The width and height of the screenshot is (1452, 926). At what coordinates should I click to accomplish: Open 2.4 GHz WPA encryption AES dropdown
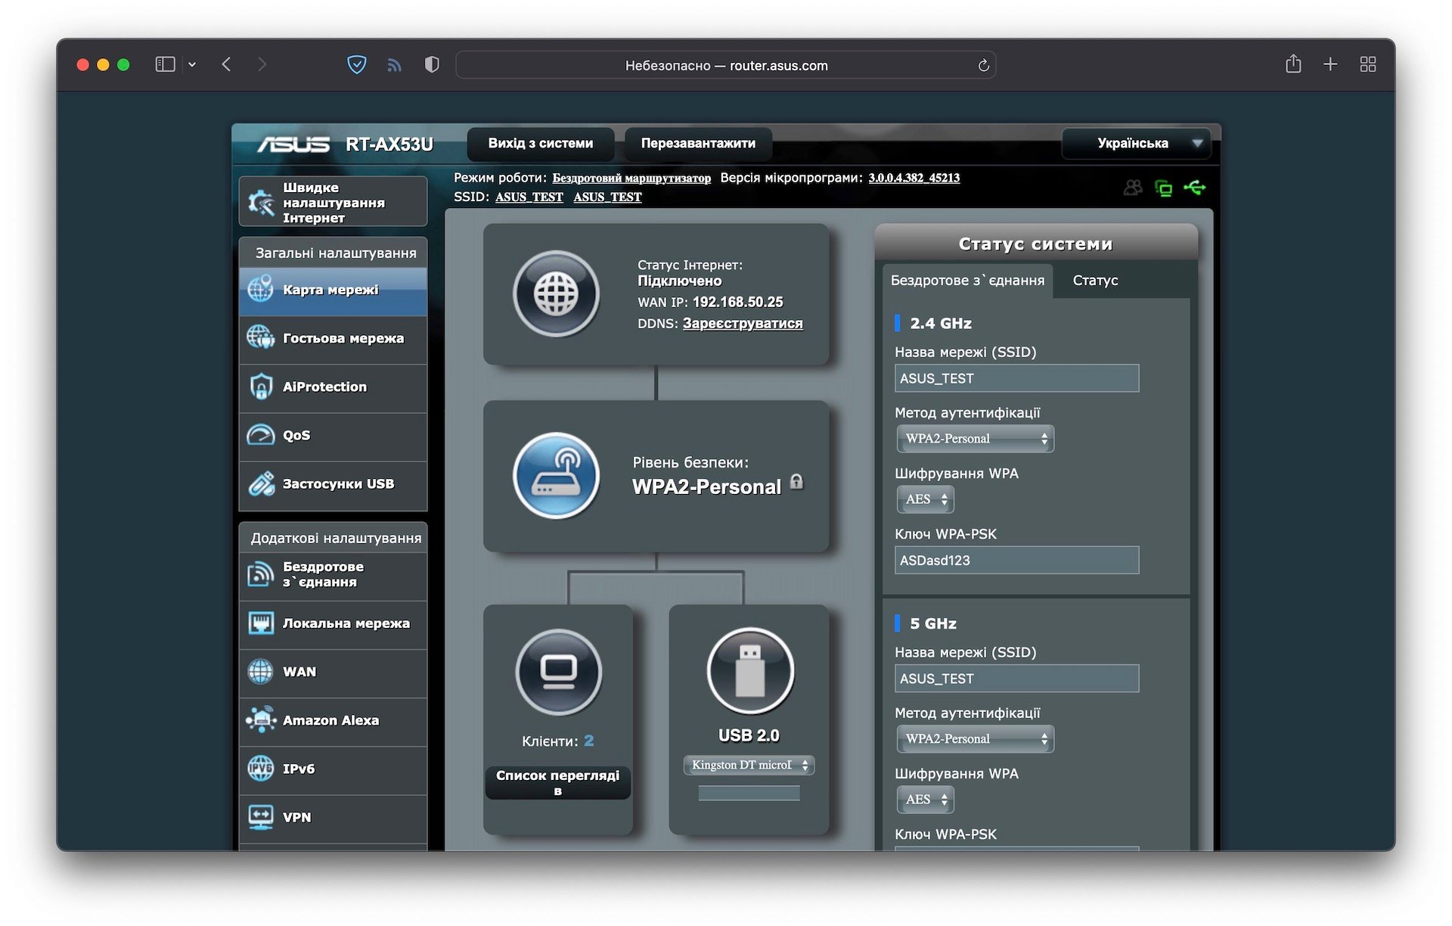[925, 499]
